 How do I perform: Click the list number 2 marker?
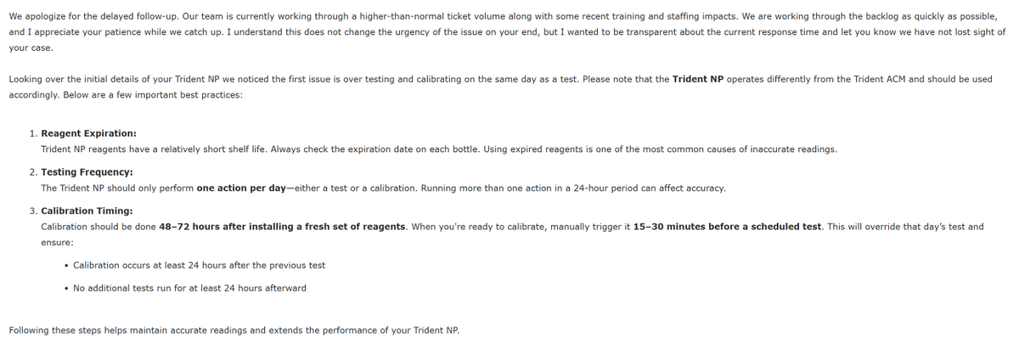[33, 172]
